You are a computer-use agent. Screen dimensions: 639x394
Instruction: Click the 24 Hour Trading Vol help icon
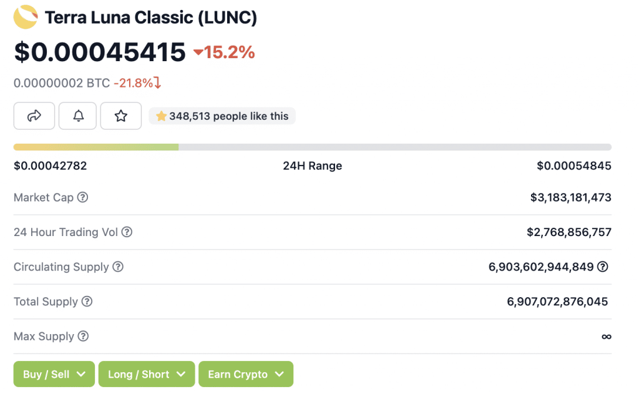127,232
